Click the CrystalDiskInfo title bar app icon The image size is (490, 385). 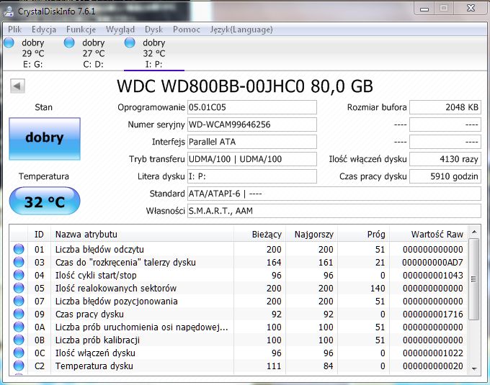9,12
